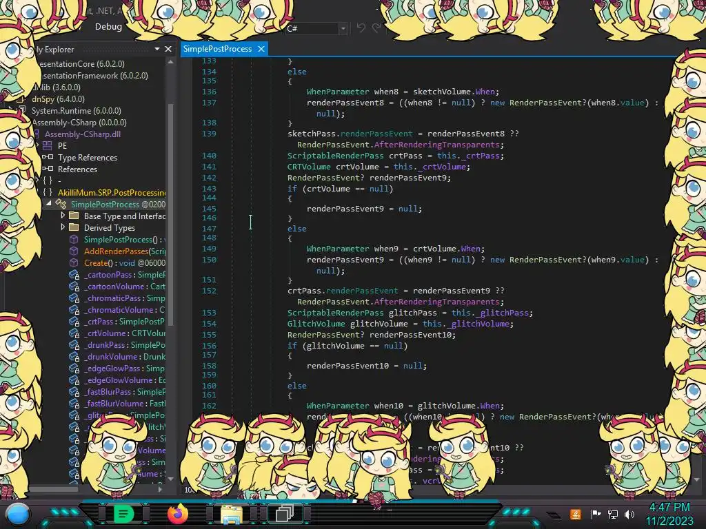The width and height of the screenshot is (706, 529).
Task: Click the _cartoonPass field icon
Action: (74, 274)
